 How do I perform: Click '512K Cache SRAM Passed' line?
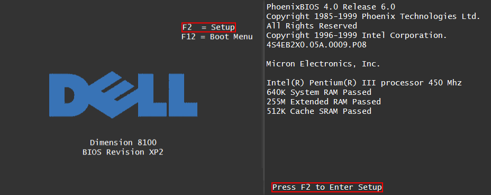point(319,111)
